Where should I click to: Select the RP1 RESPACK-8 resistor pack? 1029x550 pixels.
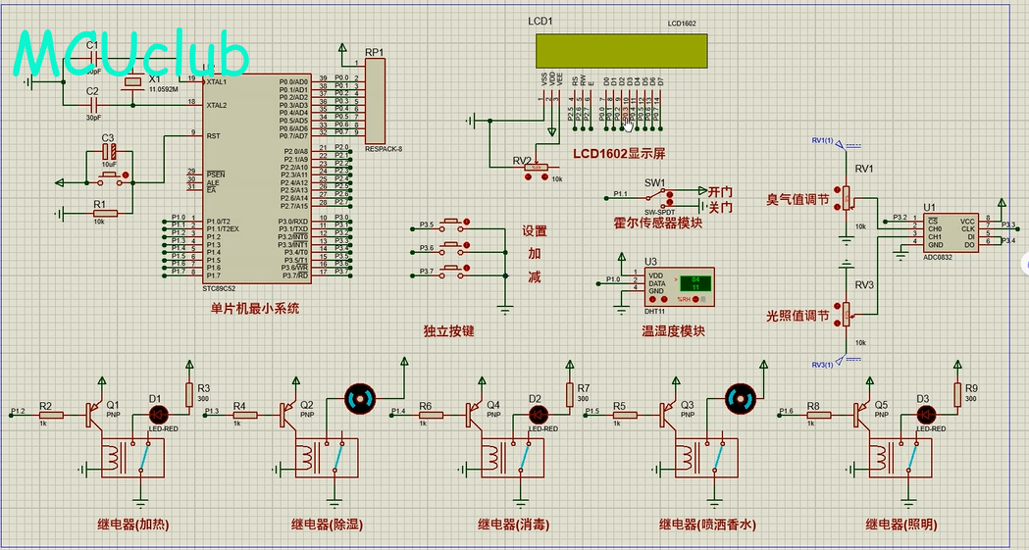tap(375, 101)
